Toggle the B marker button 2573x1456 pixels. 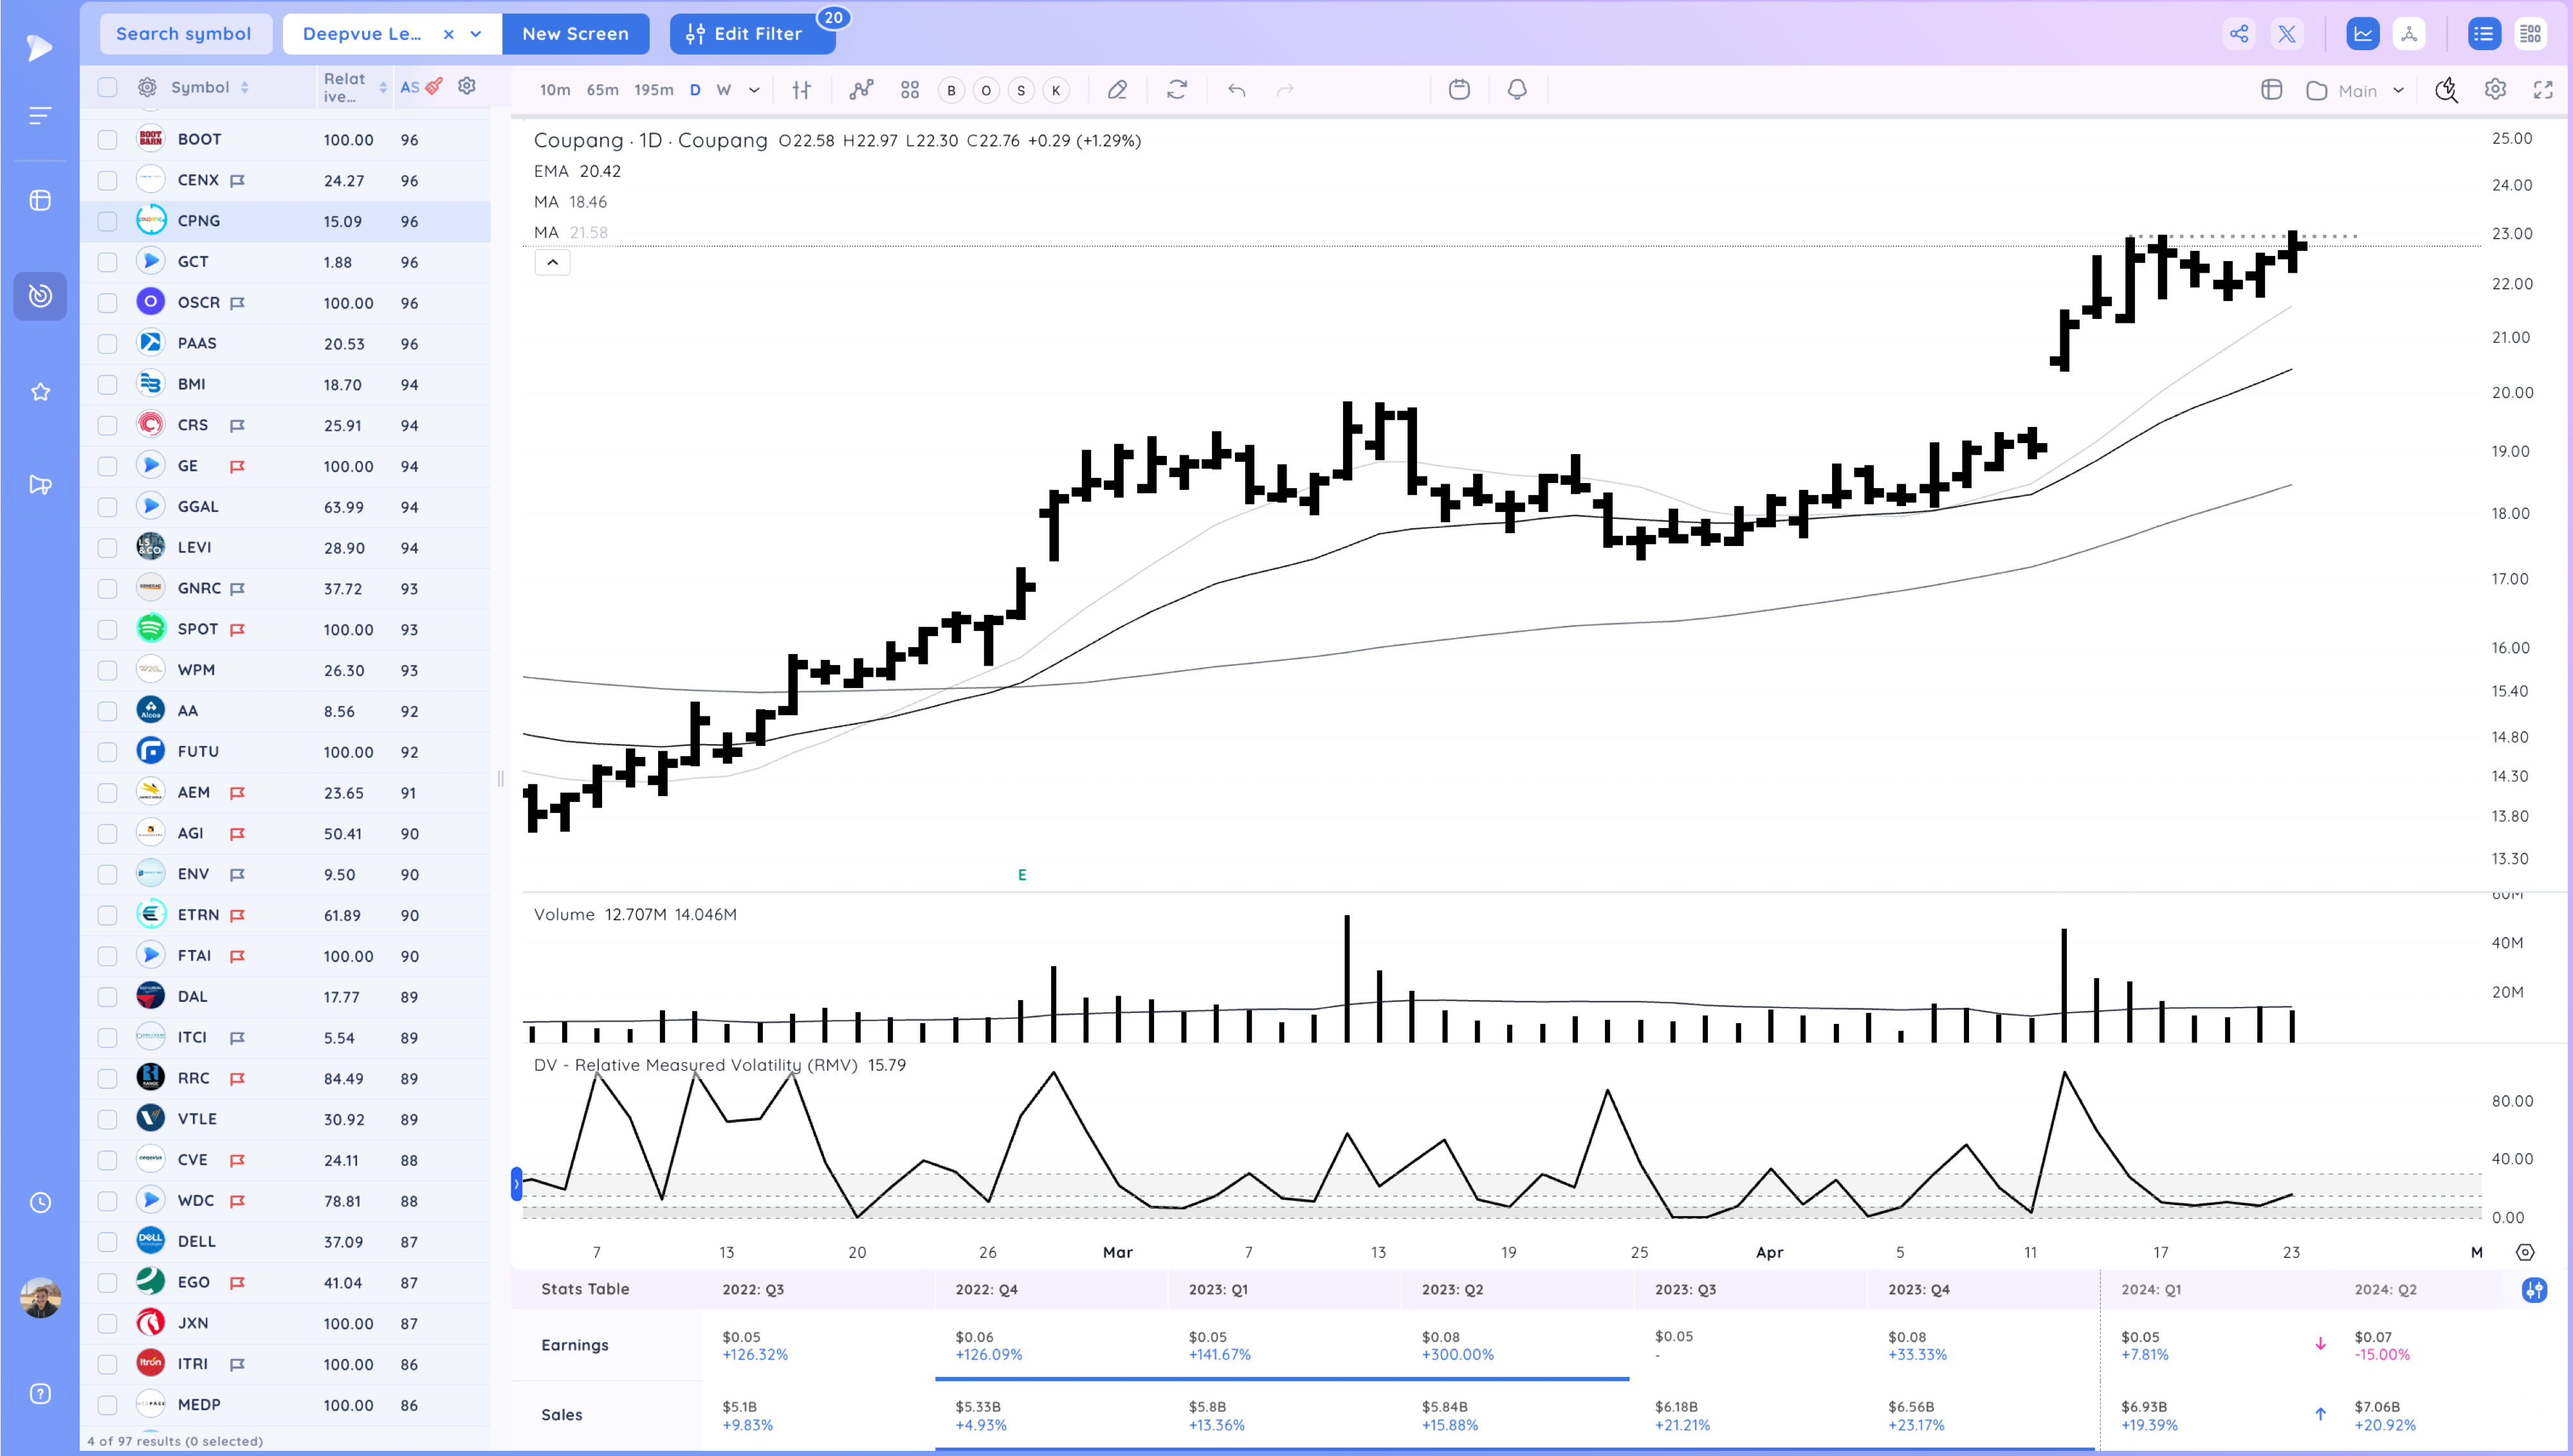tap(951, 90)
